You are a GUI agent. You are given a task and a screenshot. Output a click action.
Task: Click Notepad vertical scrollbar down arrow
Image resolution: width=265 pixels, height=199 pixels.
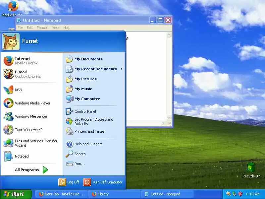(x=169, y=117)
